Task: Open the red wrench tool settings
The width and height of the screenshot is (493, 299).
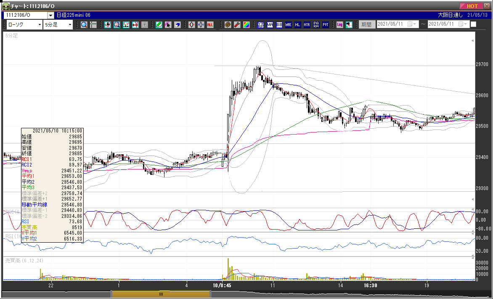Action: tap(237, 24)
